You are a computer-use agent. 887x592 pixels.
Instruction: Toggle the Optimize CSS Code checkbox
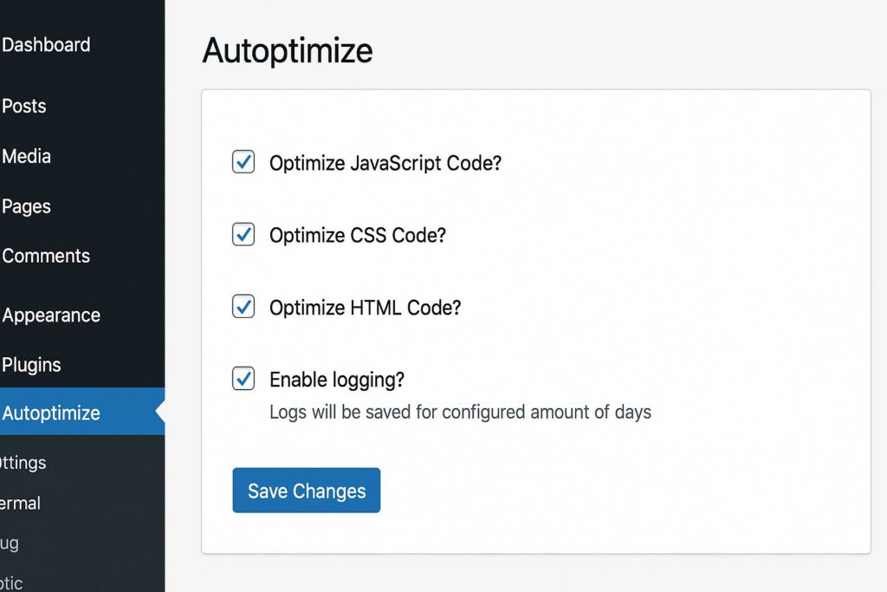coord(243,235)
